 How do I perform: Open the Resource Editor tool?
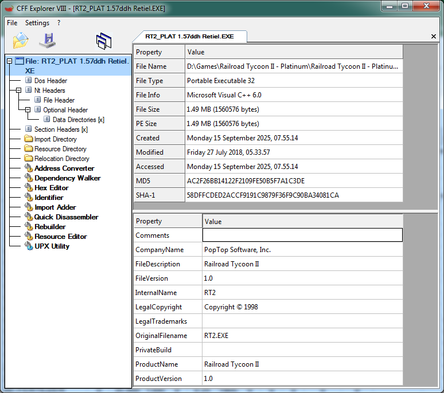tap(60, 237)
